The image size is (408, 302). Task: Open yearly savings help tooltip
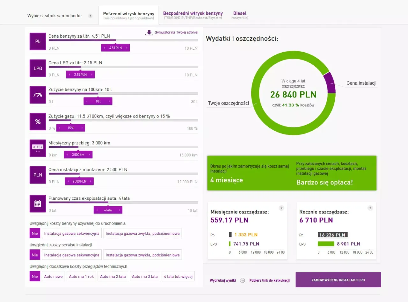coord(370,208)
